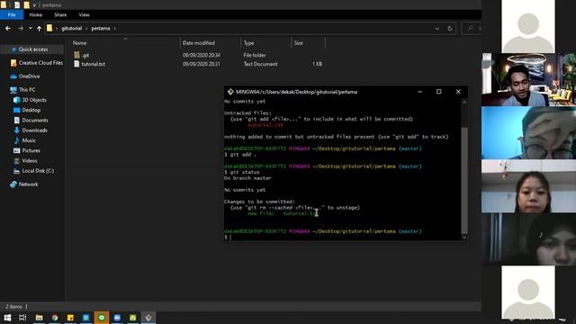Select the .git folder
Image resolution: width=576 pixels, height=324 pixels.
pyautogui.click(x=85, y=55)
